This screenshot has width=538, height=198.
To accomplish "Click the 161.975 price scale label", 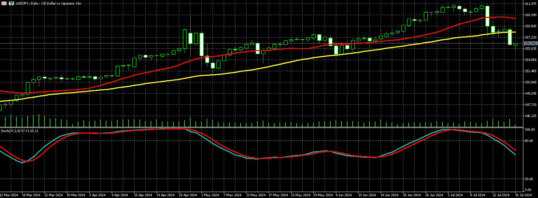I will tap(530, 4).
